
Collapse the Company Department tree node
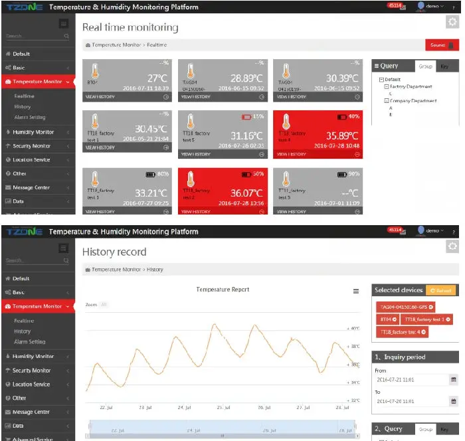(387, 101)
